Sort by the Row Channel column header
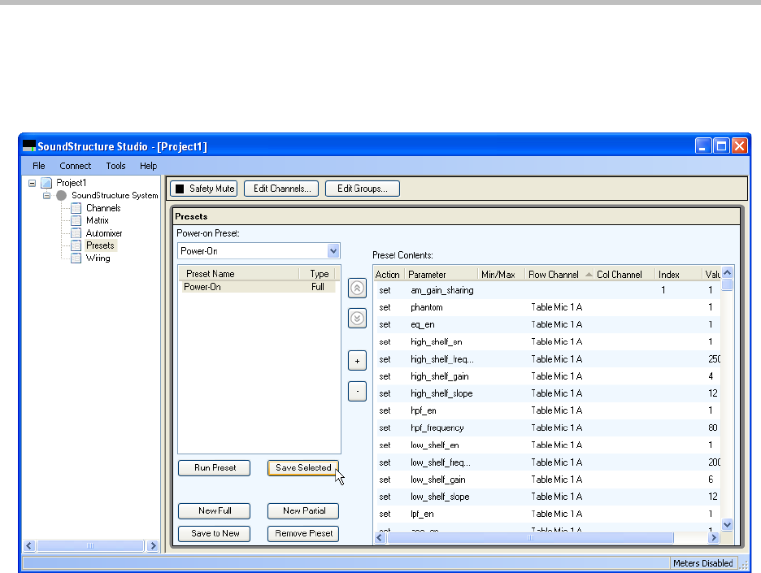 (554, 275)
